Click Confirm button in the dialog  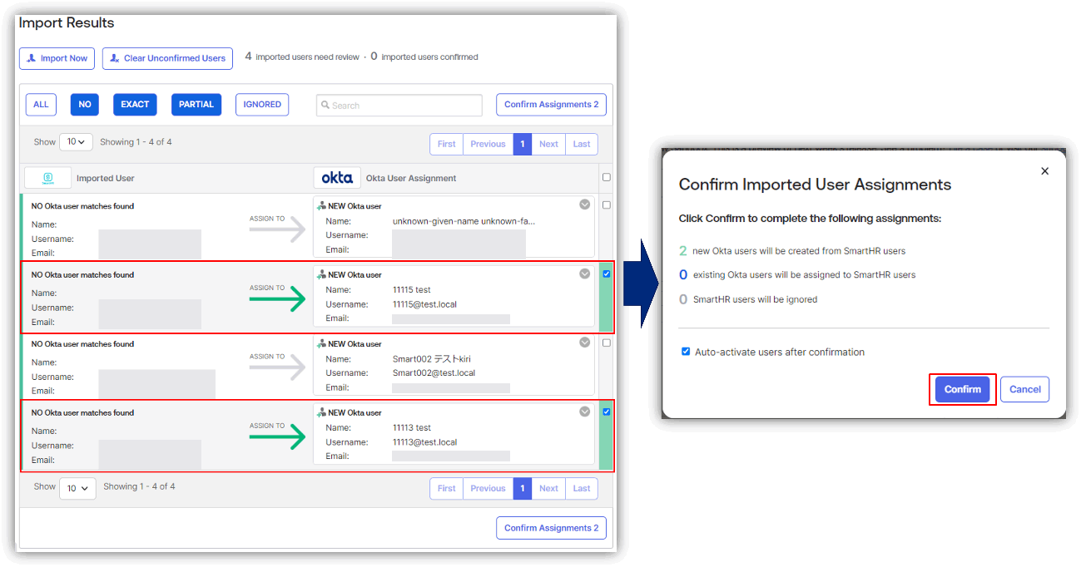962,389
